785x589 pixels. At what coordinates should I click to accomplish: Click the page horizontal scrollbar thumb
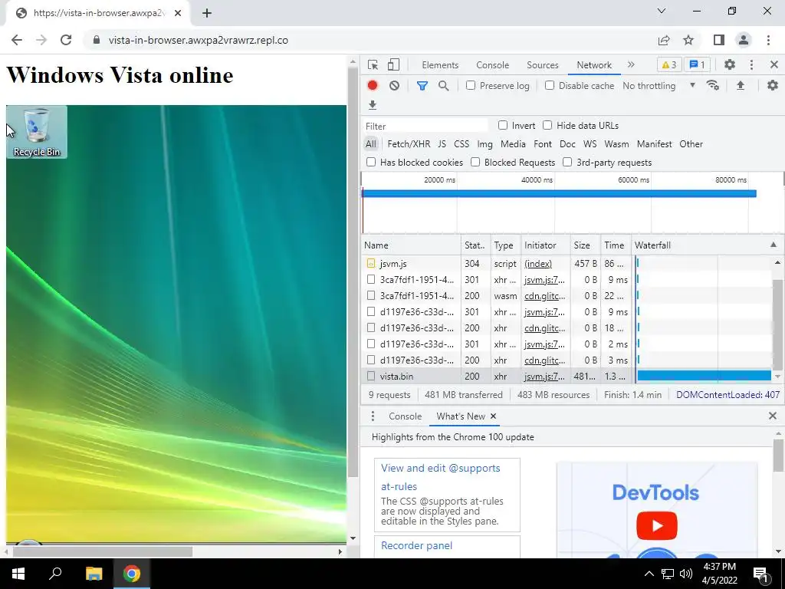click(x=103, y=551)
